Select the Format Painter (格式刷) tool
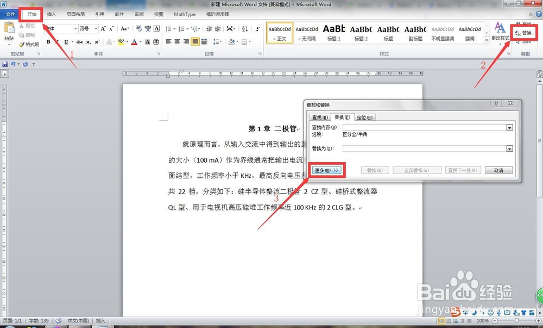The height and width of the screenshot is (328, 543). 29,45
